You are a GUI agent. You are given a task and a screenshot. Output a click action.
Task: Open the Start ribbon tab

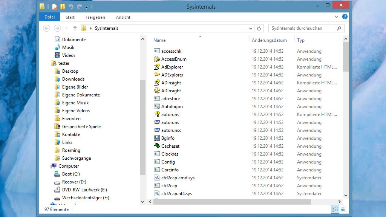tap(70, 17)
